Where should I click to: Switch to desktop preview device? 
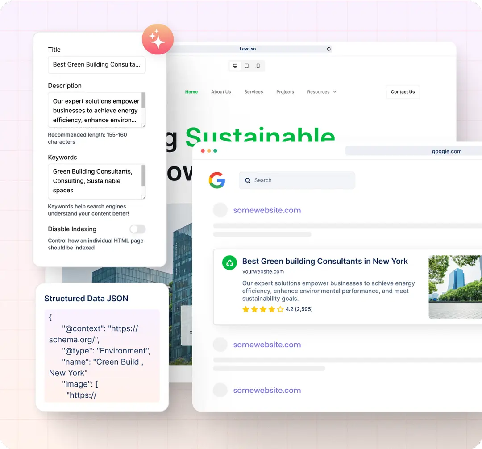tap(235, 66)
